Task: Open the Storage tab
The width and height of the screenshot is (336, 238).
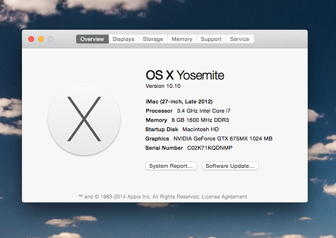Action: tap(153, 39)
